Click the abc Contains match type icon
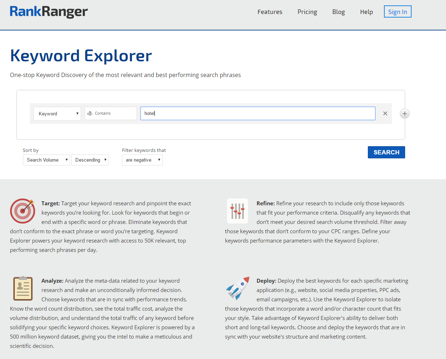Image resolution: width=446 pixels, height=359 pixels. tap(90, 114)
